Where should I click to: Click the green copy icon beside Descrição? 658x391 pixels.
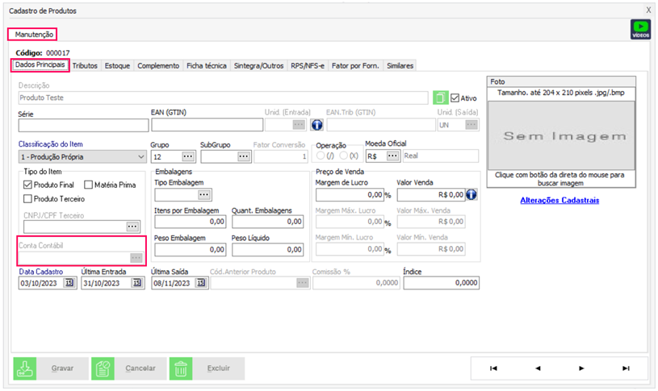440,98
